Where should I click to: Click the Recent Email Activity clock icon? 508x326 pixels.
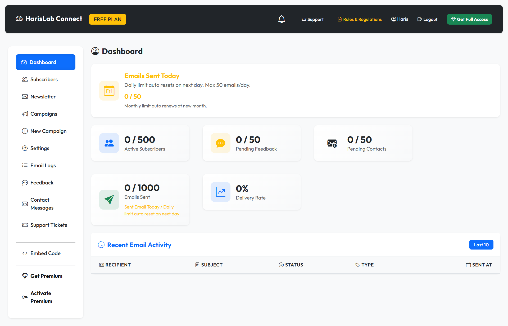pyautogui.click(x=101, y=245)
